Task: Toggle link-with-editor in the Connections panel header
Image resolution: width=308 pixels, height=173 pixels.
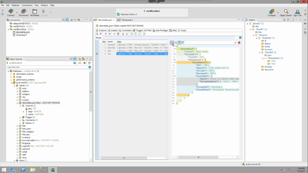Action: click(67, 20)
